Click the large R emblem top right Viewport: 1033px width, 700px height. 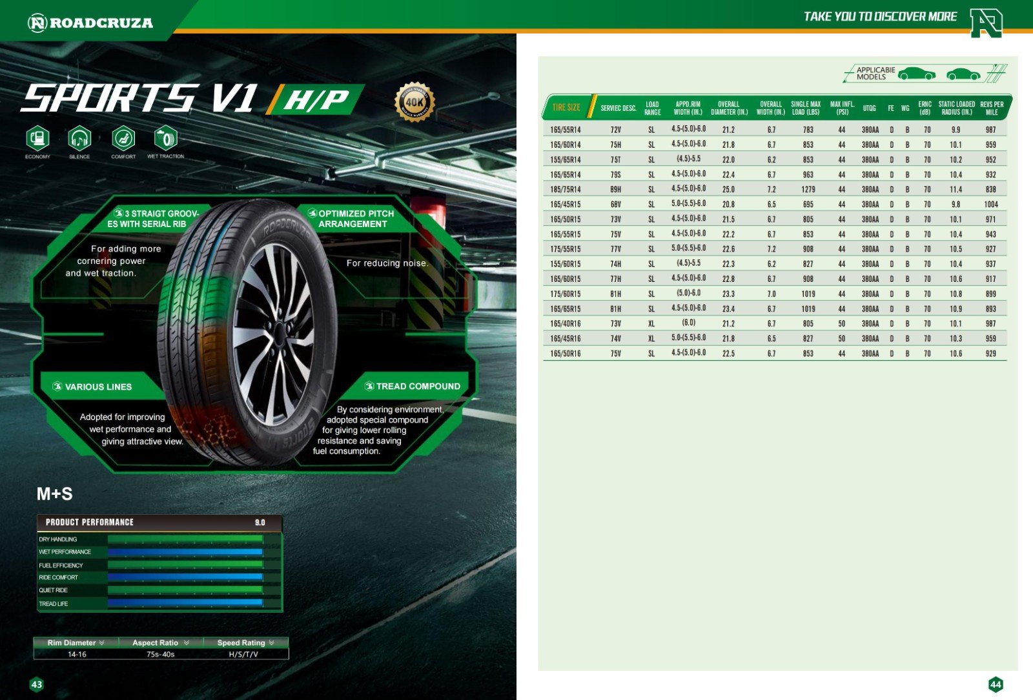[985, 23]
